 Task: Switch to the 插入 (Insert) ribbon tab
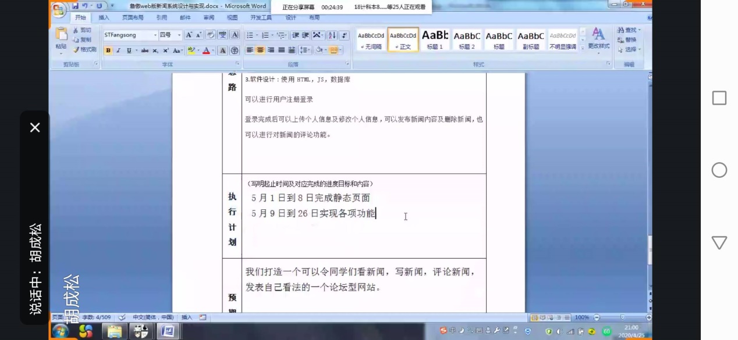tap(104, 17)
